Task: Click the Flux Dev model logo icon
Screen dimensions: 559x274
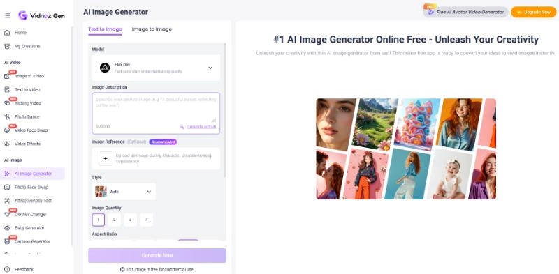Action: [104, 68]
